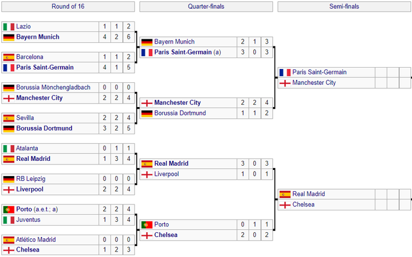Click England flag beside Chelsea in Semi-finals
The height and width of the screenshot is (257, 412).
tap(285, 205)
